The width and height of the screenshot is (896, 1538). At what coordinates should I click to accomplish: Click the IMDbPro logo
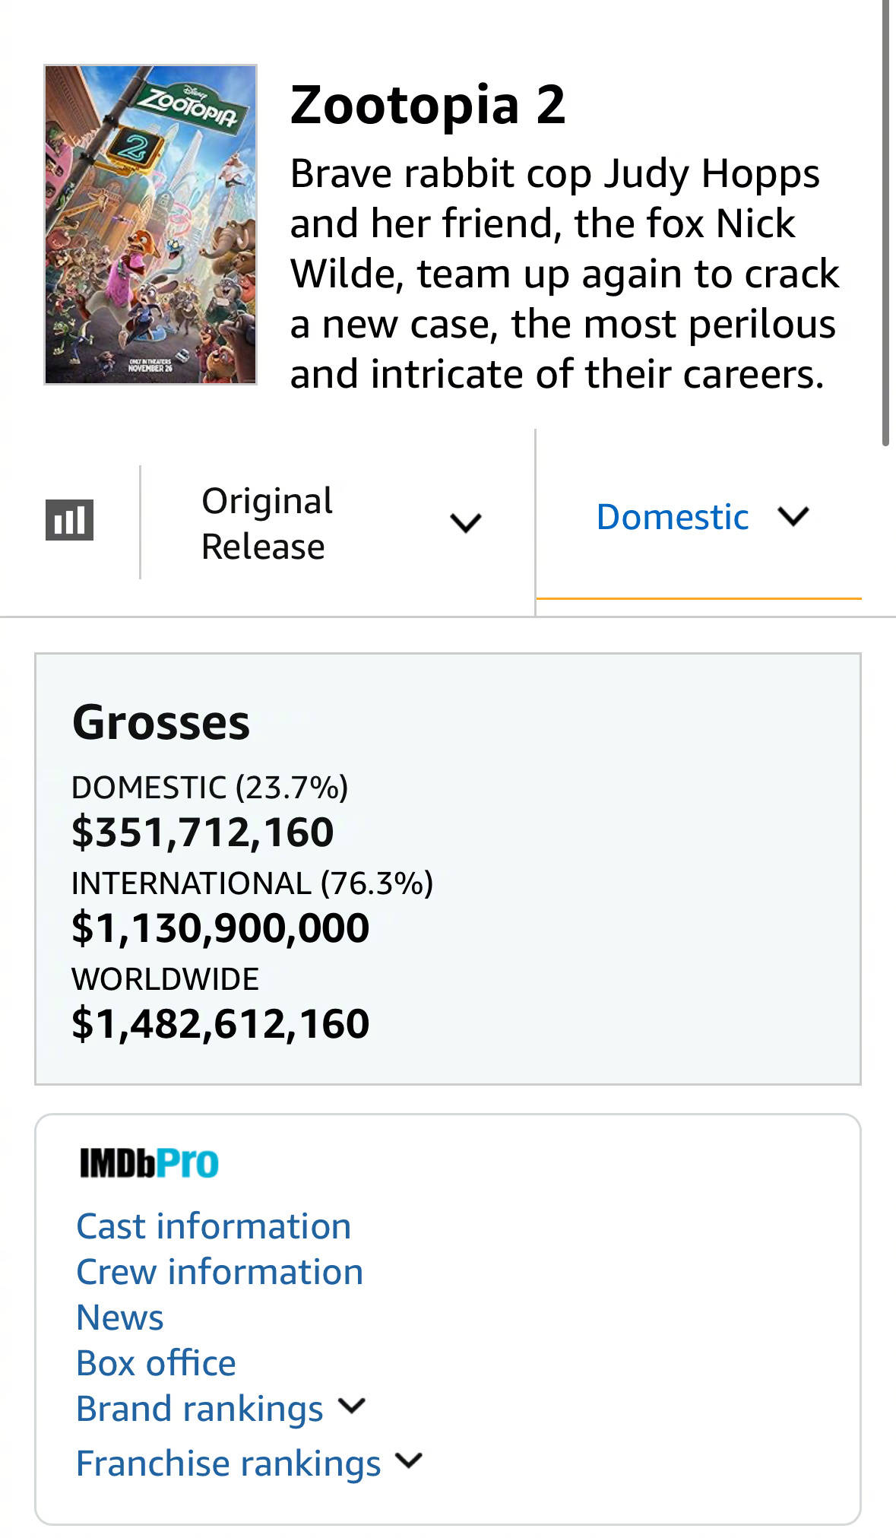[149, 1162]
